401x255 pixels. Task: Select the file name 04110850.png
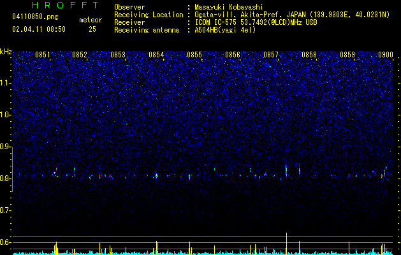click(x=35, y=17)
